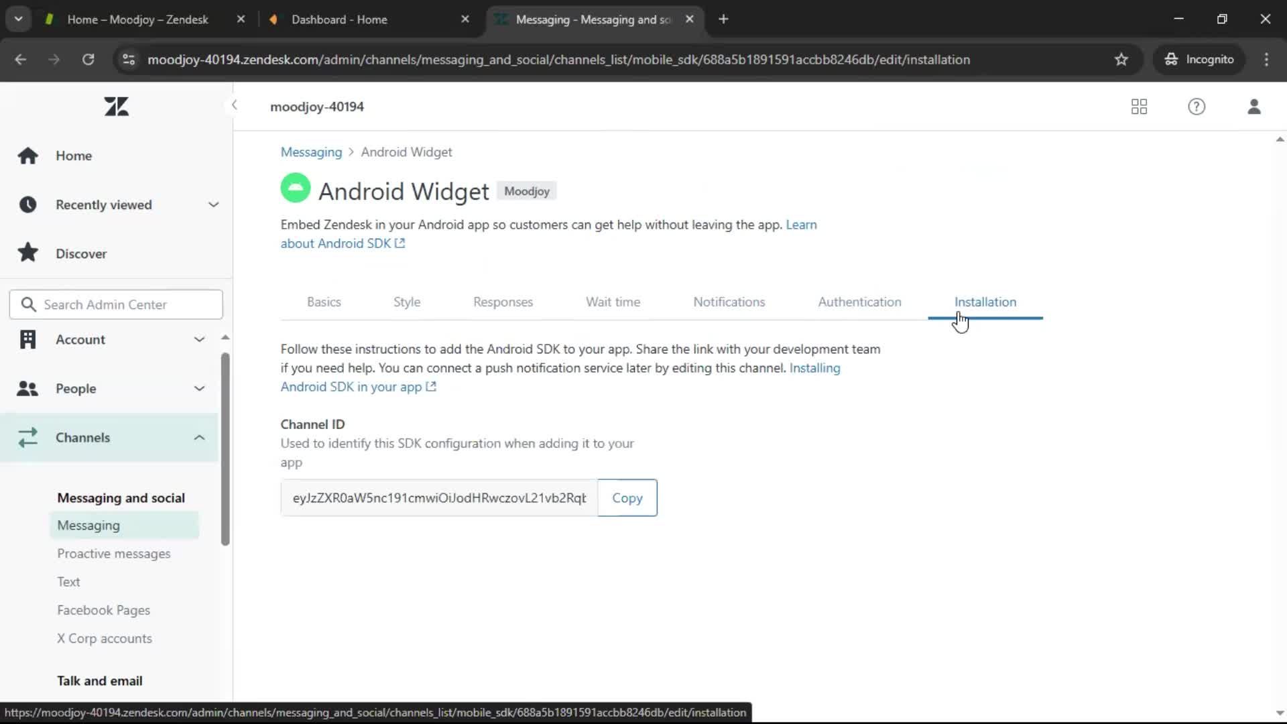Switch to the Authentication tab
Screen dimensions: 1287x724
pyautogui.click(x=859, y=302)
